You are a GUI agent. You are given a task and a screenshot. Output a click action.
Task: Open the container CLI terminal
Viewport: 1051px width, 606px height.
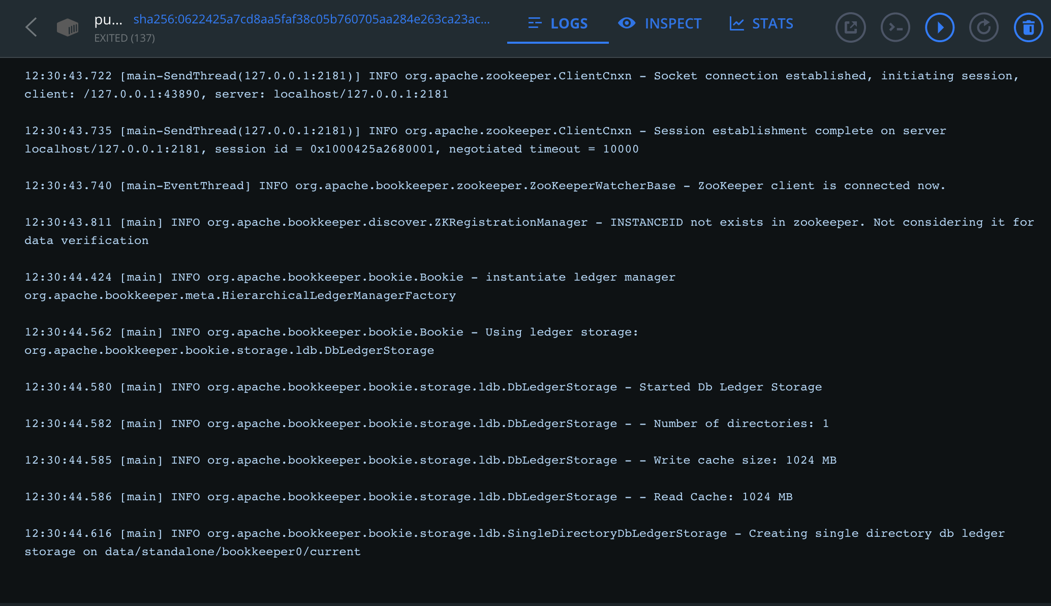895,27
